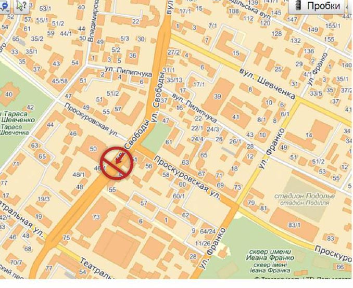This screenshot has width=353, height=288.
Task: Click the green square beside building 61
Action: (x=156, y=135)
